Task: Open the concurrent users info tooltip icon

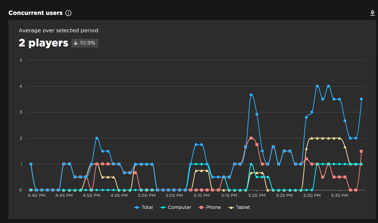Action: pos(68,13)
